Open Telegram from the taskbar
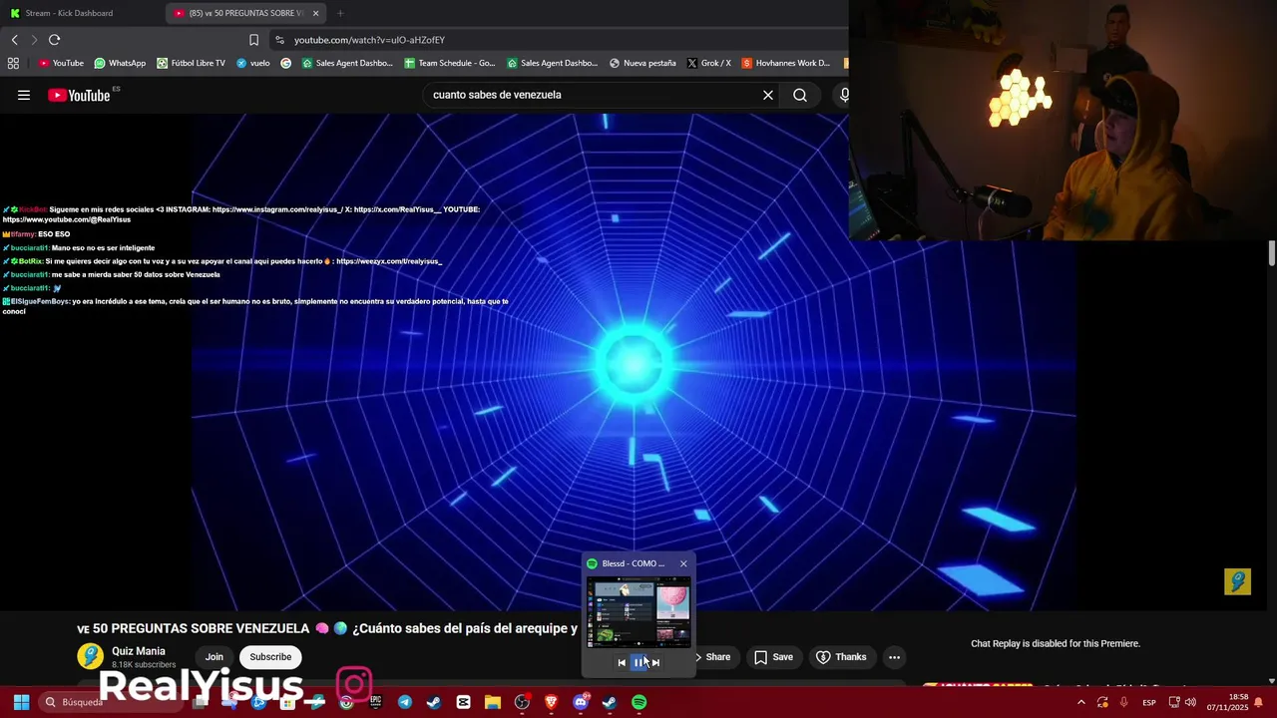Screen dimensions: 1277x718 click(405, 702)
